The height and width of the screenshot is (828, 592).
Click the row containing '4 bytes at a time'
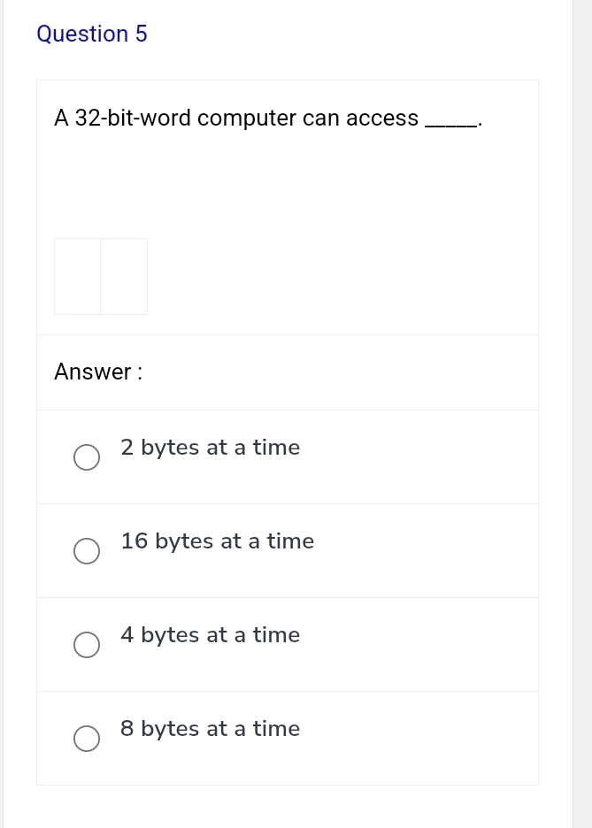click(288, 644)
